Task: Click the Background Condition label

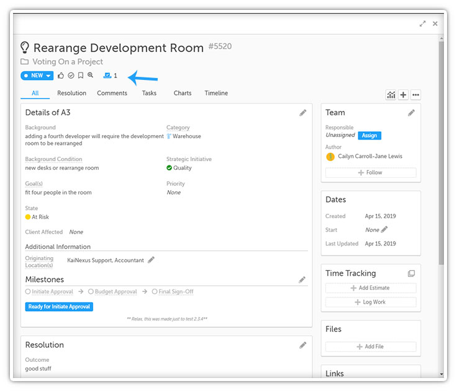Action: coord(53,159)
